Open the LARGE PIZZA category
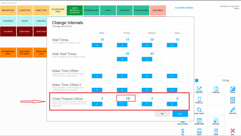This screenshot has height=136, width=241. click(25, 10)
